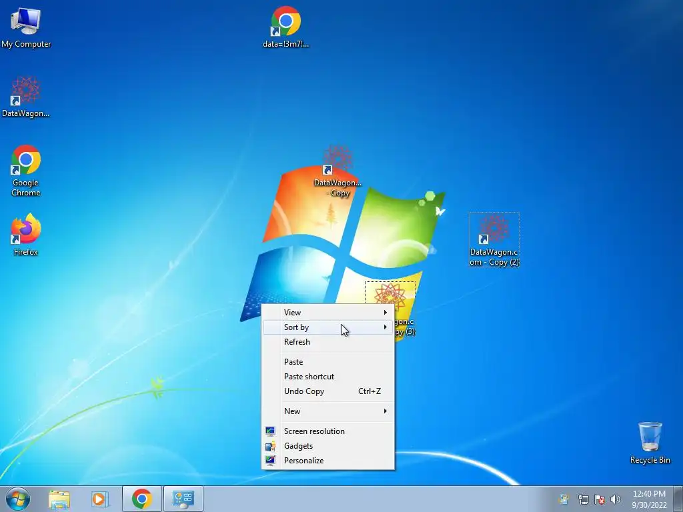Select the Firefox desktop shortcut
The width and height of the screenshot is (683, 512).
point(26,235)
